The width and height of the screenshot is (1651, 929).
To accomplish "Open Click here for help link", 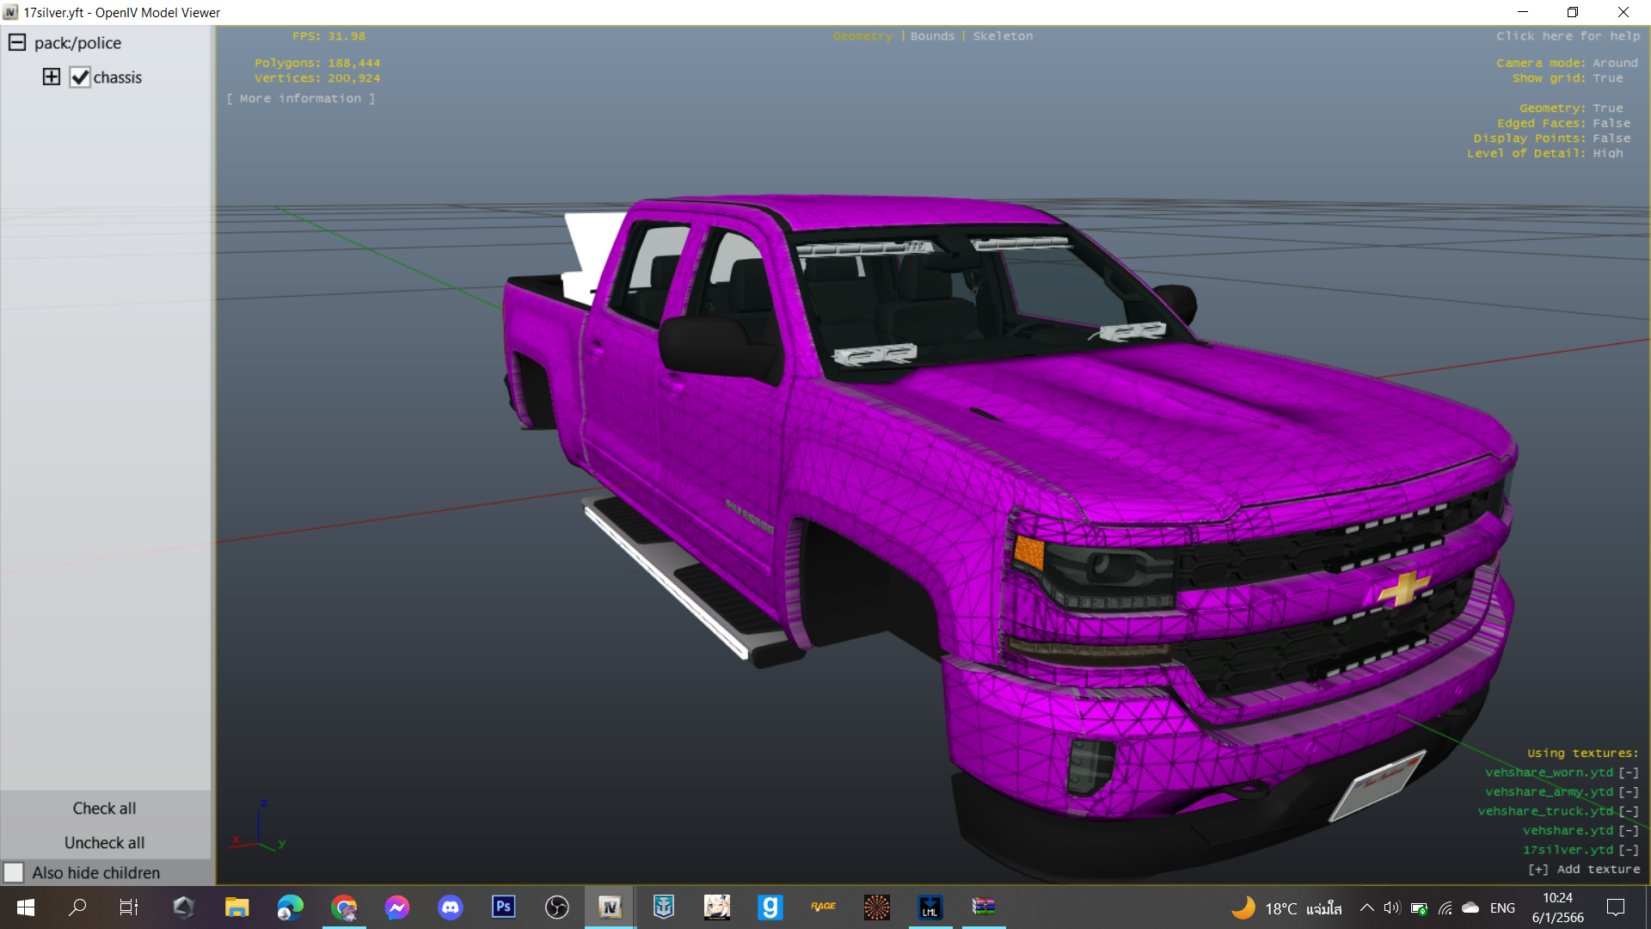I will point(1568,36).
